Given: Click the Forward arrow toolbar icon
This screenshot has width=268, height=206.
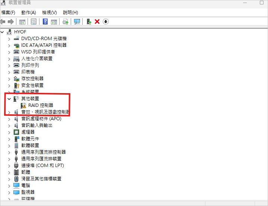Looking at the screenshot, I should [11, 22].
